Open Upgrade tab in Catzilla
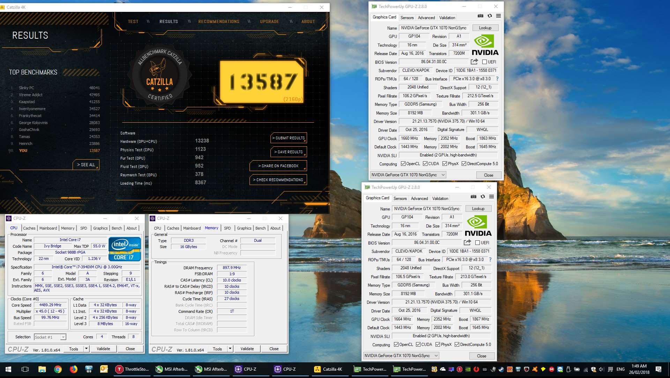 point(269,22)
